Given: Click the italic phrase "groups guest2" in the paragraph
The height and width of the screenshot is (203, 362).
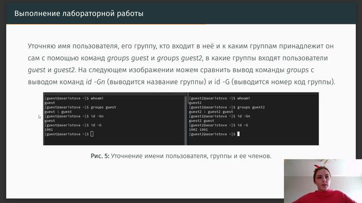Looking at the screenshot, I should click(179, 58).
